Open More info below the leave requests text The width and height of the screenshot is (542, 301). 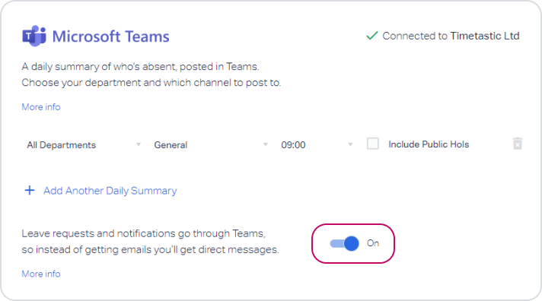click(41, 274)
